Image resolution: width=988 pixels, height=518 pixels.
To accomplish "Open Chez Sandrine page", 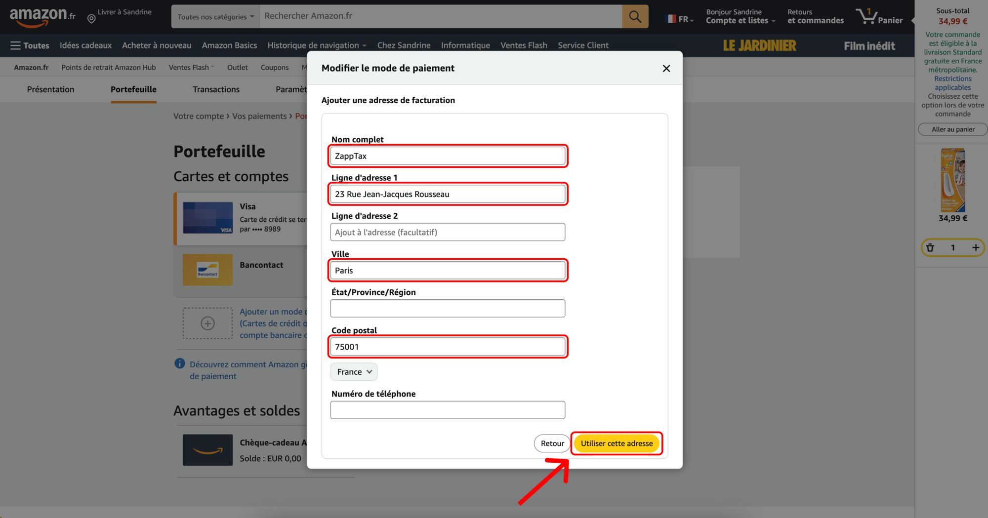I will [404, 45].
